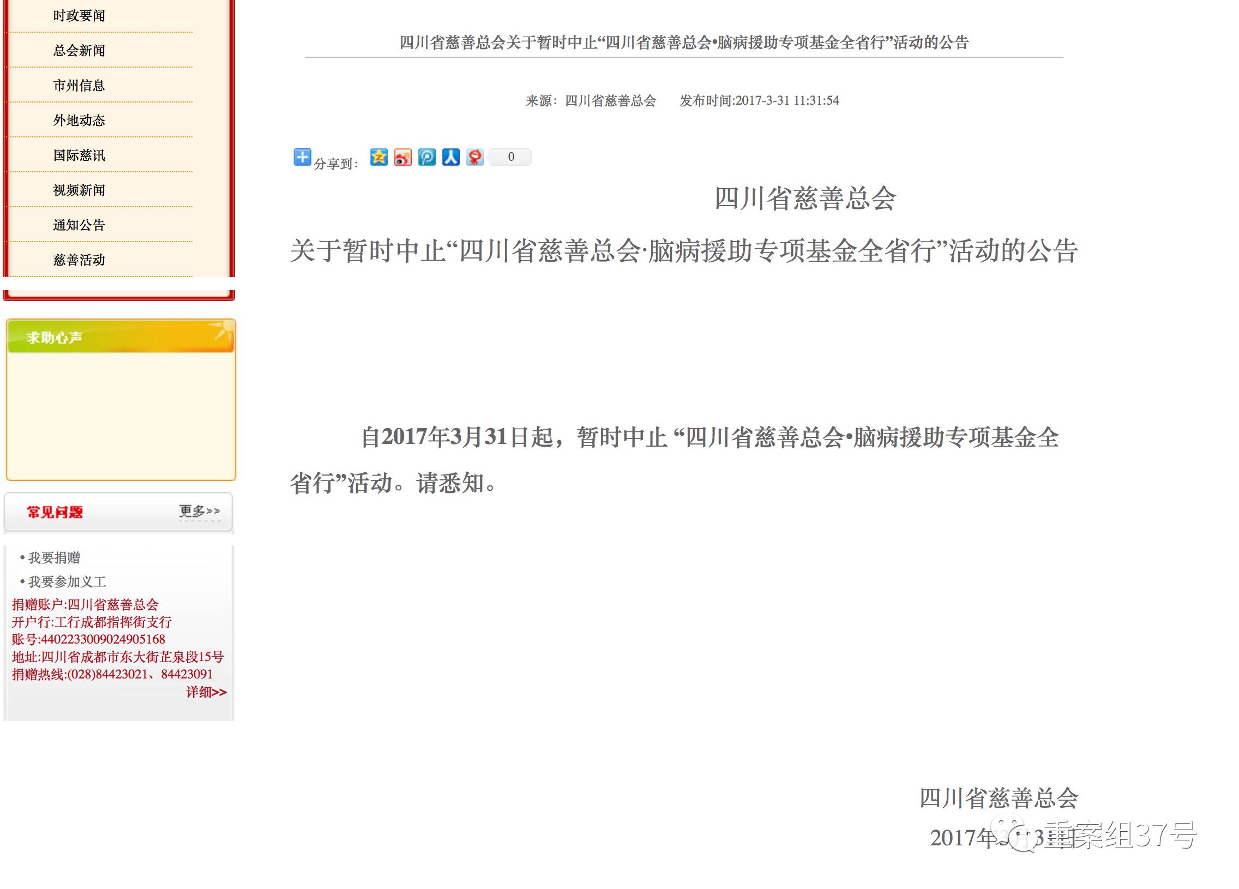The height and width of the screenshot is (889, 1239).
Task: Click the 捐赠账户:四川省慈善总会 text
Action: [x=85, y=605]
